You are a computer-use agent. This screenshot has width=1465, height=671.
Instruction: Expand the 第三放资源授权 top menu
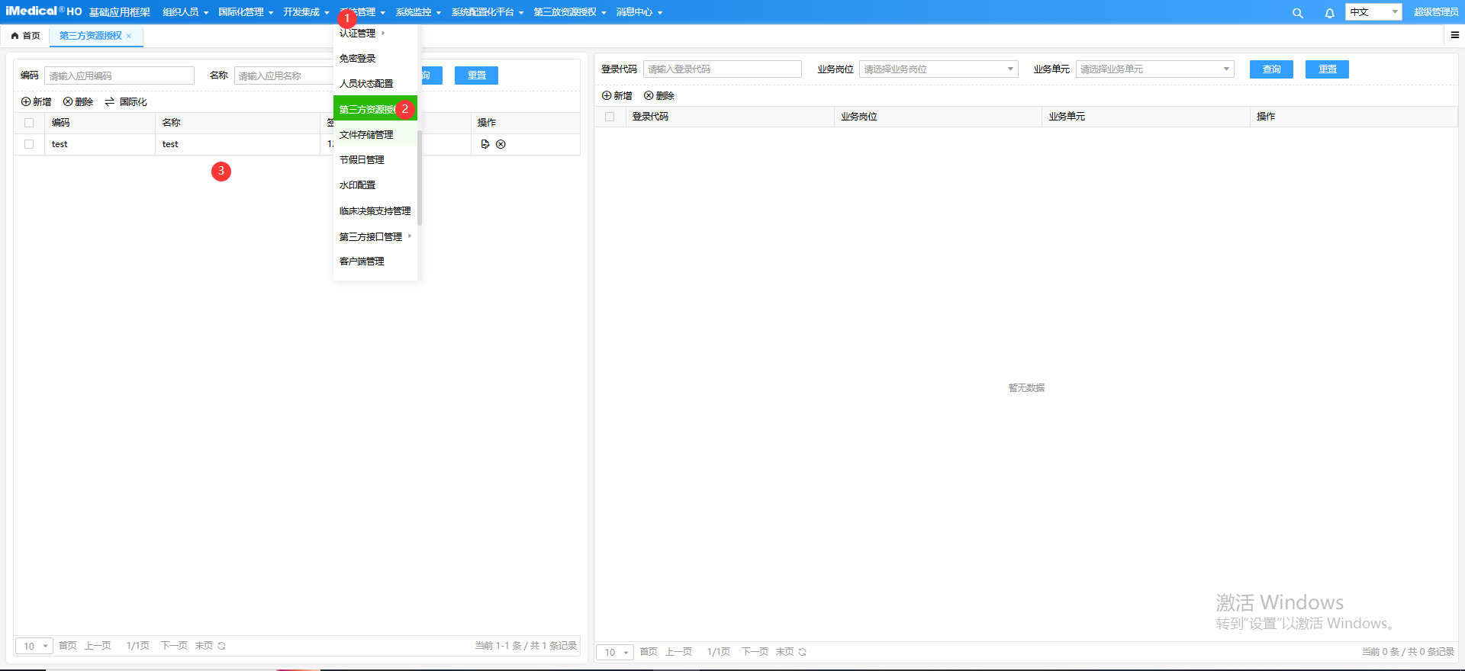point(570,12)
